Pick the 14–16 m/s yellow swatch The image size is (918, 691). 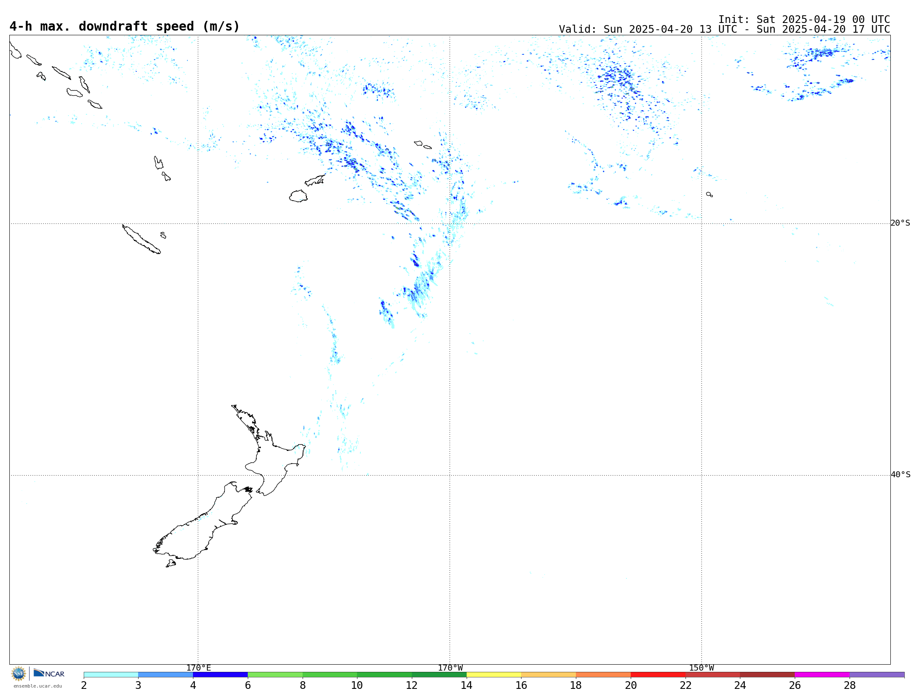point(494,675)
